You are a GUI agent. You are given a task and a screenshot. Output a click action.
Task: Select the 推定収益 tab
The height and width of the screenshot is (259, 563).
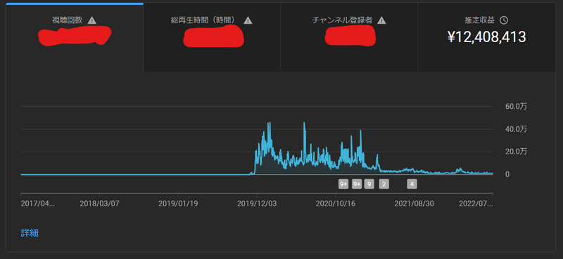(x=487, y=38)
